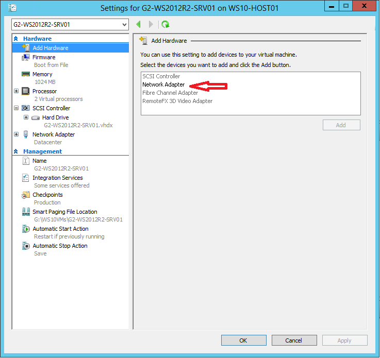Click the Memory chip icon

[26, 74]
